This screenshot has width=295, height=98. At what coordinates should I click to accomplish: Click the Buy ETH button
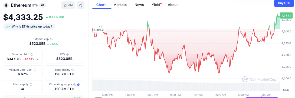pyautogui.click(x=284, y=3)
